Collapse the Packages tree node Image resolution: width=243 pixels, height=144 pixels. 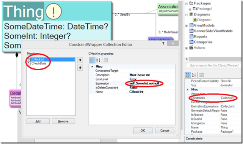(x=186, y=3)
